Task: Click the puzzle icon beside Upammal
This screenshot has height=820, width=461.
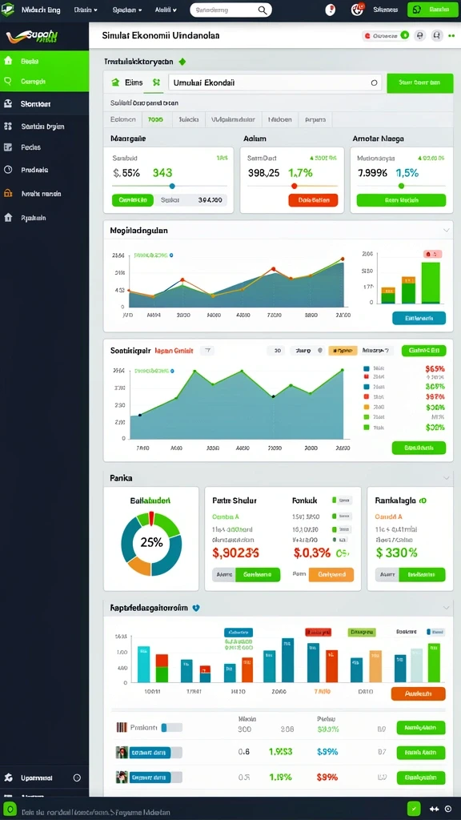Action: (x=8, y=778)
